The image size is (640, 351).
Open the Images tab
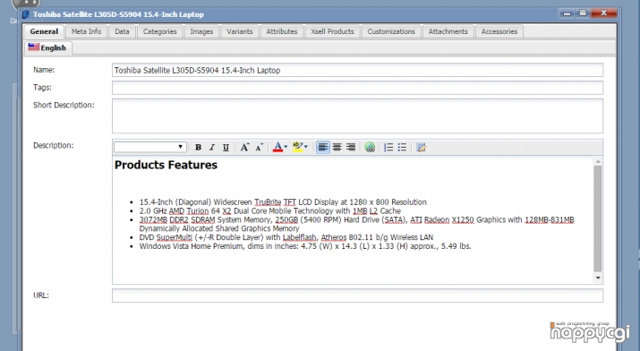(201, 31)
